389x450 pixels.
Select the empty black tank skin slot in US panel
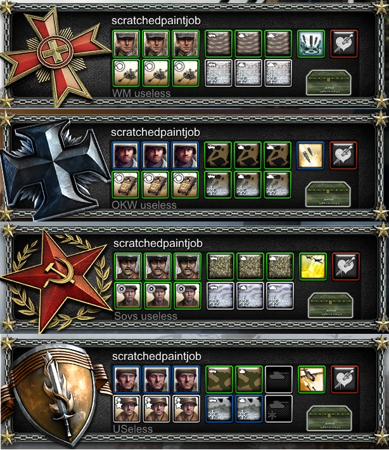279,380
